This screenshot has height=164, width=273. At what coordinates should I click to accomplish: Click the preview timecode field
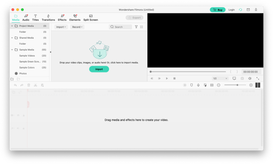pyautogui.click(x=251, y=72)
